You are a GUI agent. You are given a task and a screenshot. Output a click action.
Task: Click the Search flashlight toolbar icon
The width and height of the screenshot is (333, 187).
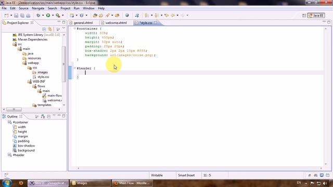[x=108, y=15]
